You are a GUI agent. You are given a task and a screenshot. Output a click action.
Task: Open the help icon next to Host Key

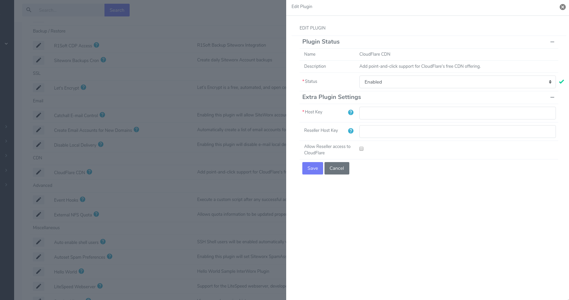[351, 112]
